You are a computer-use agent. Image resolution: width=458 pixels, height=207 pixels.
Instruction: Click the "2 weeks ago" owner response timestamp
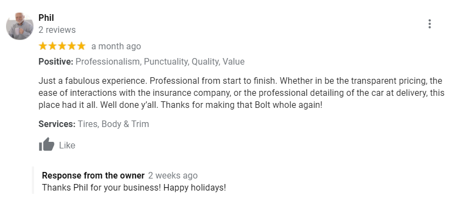pos(173,176)
